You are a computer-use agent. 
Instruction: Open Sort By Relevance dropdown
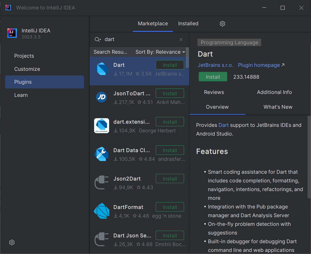coord(160,52)
